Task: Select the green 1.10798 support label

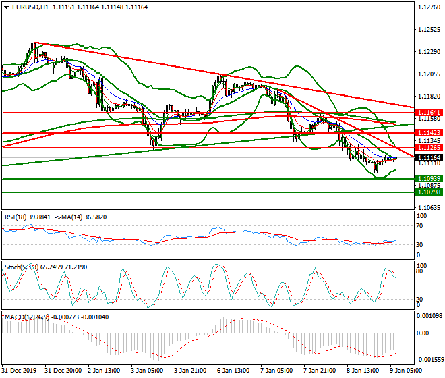Action: pyautogui.click(x=429, y=192)
